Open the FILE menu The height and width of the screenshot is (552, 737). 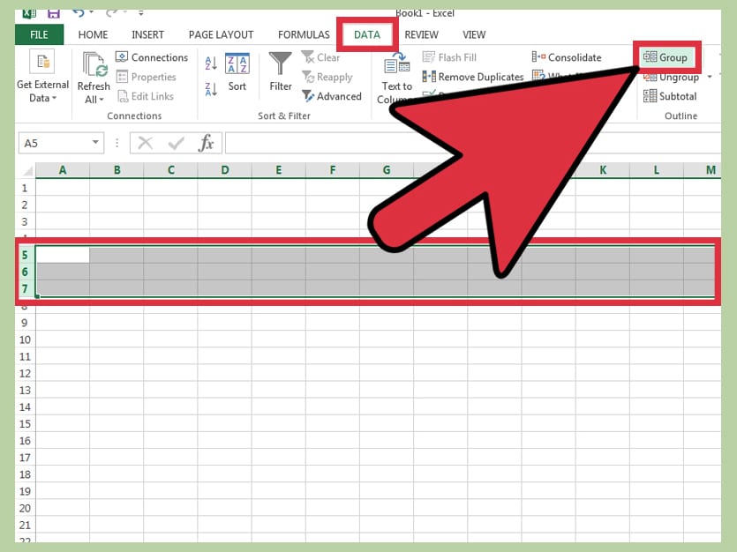click(39, 34)
